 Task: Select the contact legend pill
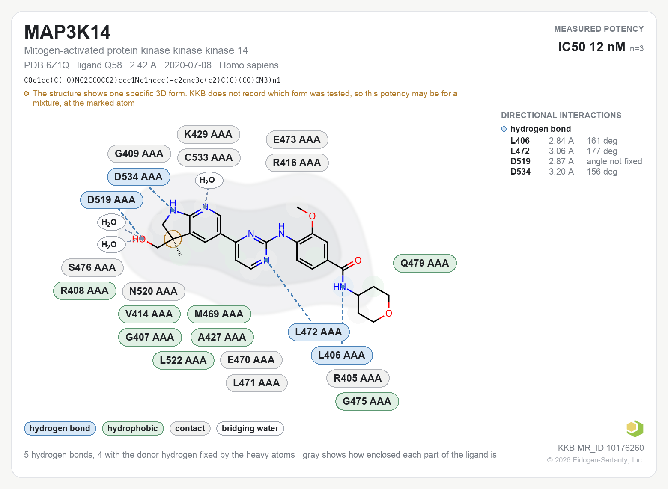pos(190,428)
